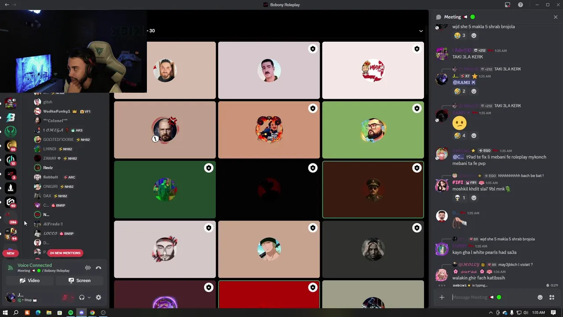The image size is (563, 317).
Task: Click the @RAMI mention in chat
Action: pyautogui.click(x=464, y=83)
